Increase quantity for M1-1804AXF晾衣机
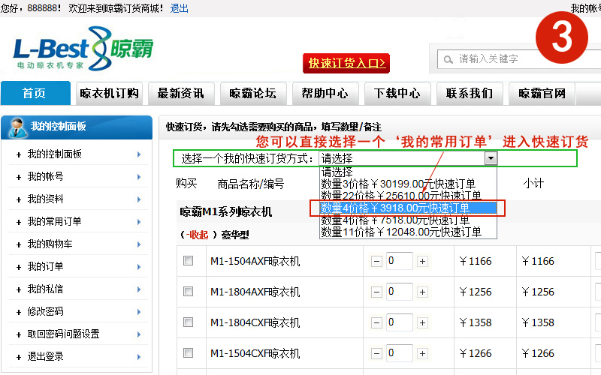This screenshot has height=375, width=601. (422, 292)
